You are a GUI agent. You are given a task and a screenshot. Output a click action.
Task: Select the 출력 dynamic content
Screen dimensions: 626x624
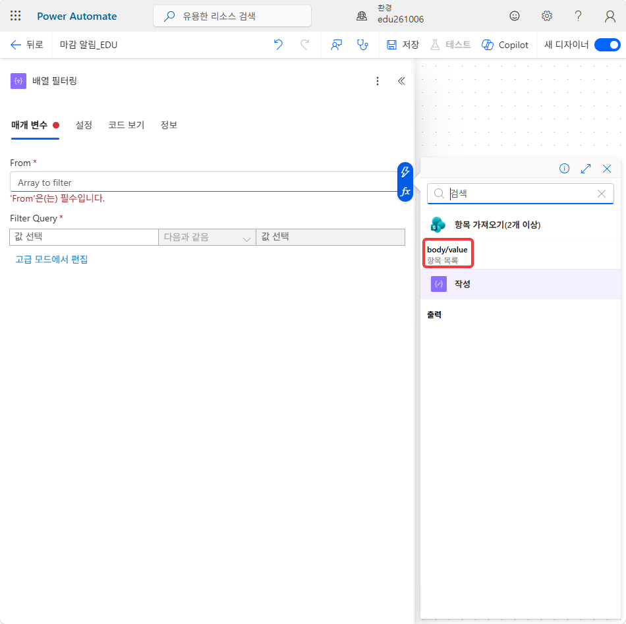[x=434, y=314]
